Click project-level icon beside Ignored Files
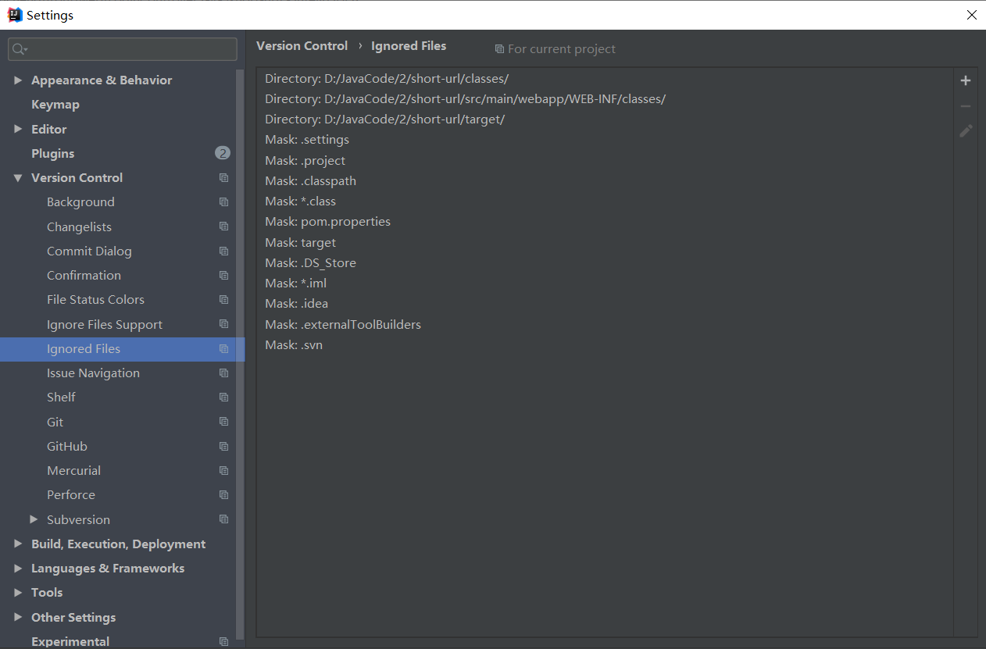 [223, 349]
